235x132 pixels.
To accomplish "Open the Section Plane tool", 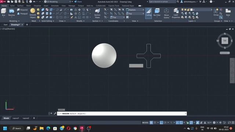I will point(97,14).
